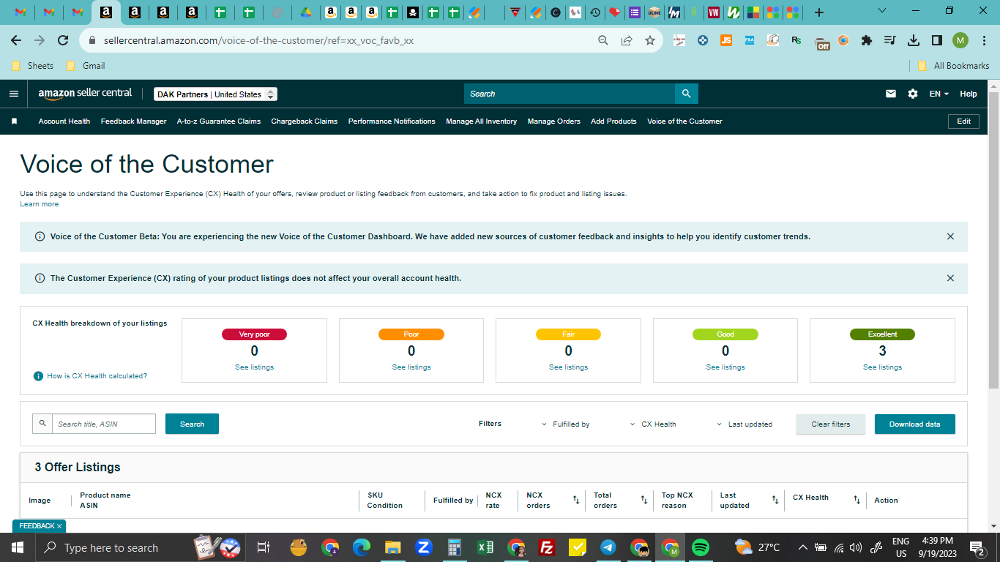Open Performance Notifications
1000x562 pixels.
(392, 121)
